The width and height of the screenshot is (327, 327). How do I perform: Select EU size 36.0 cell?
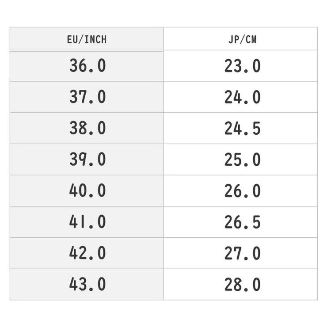pyautogui.click(x=87, y=66)
